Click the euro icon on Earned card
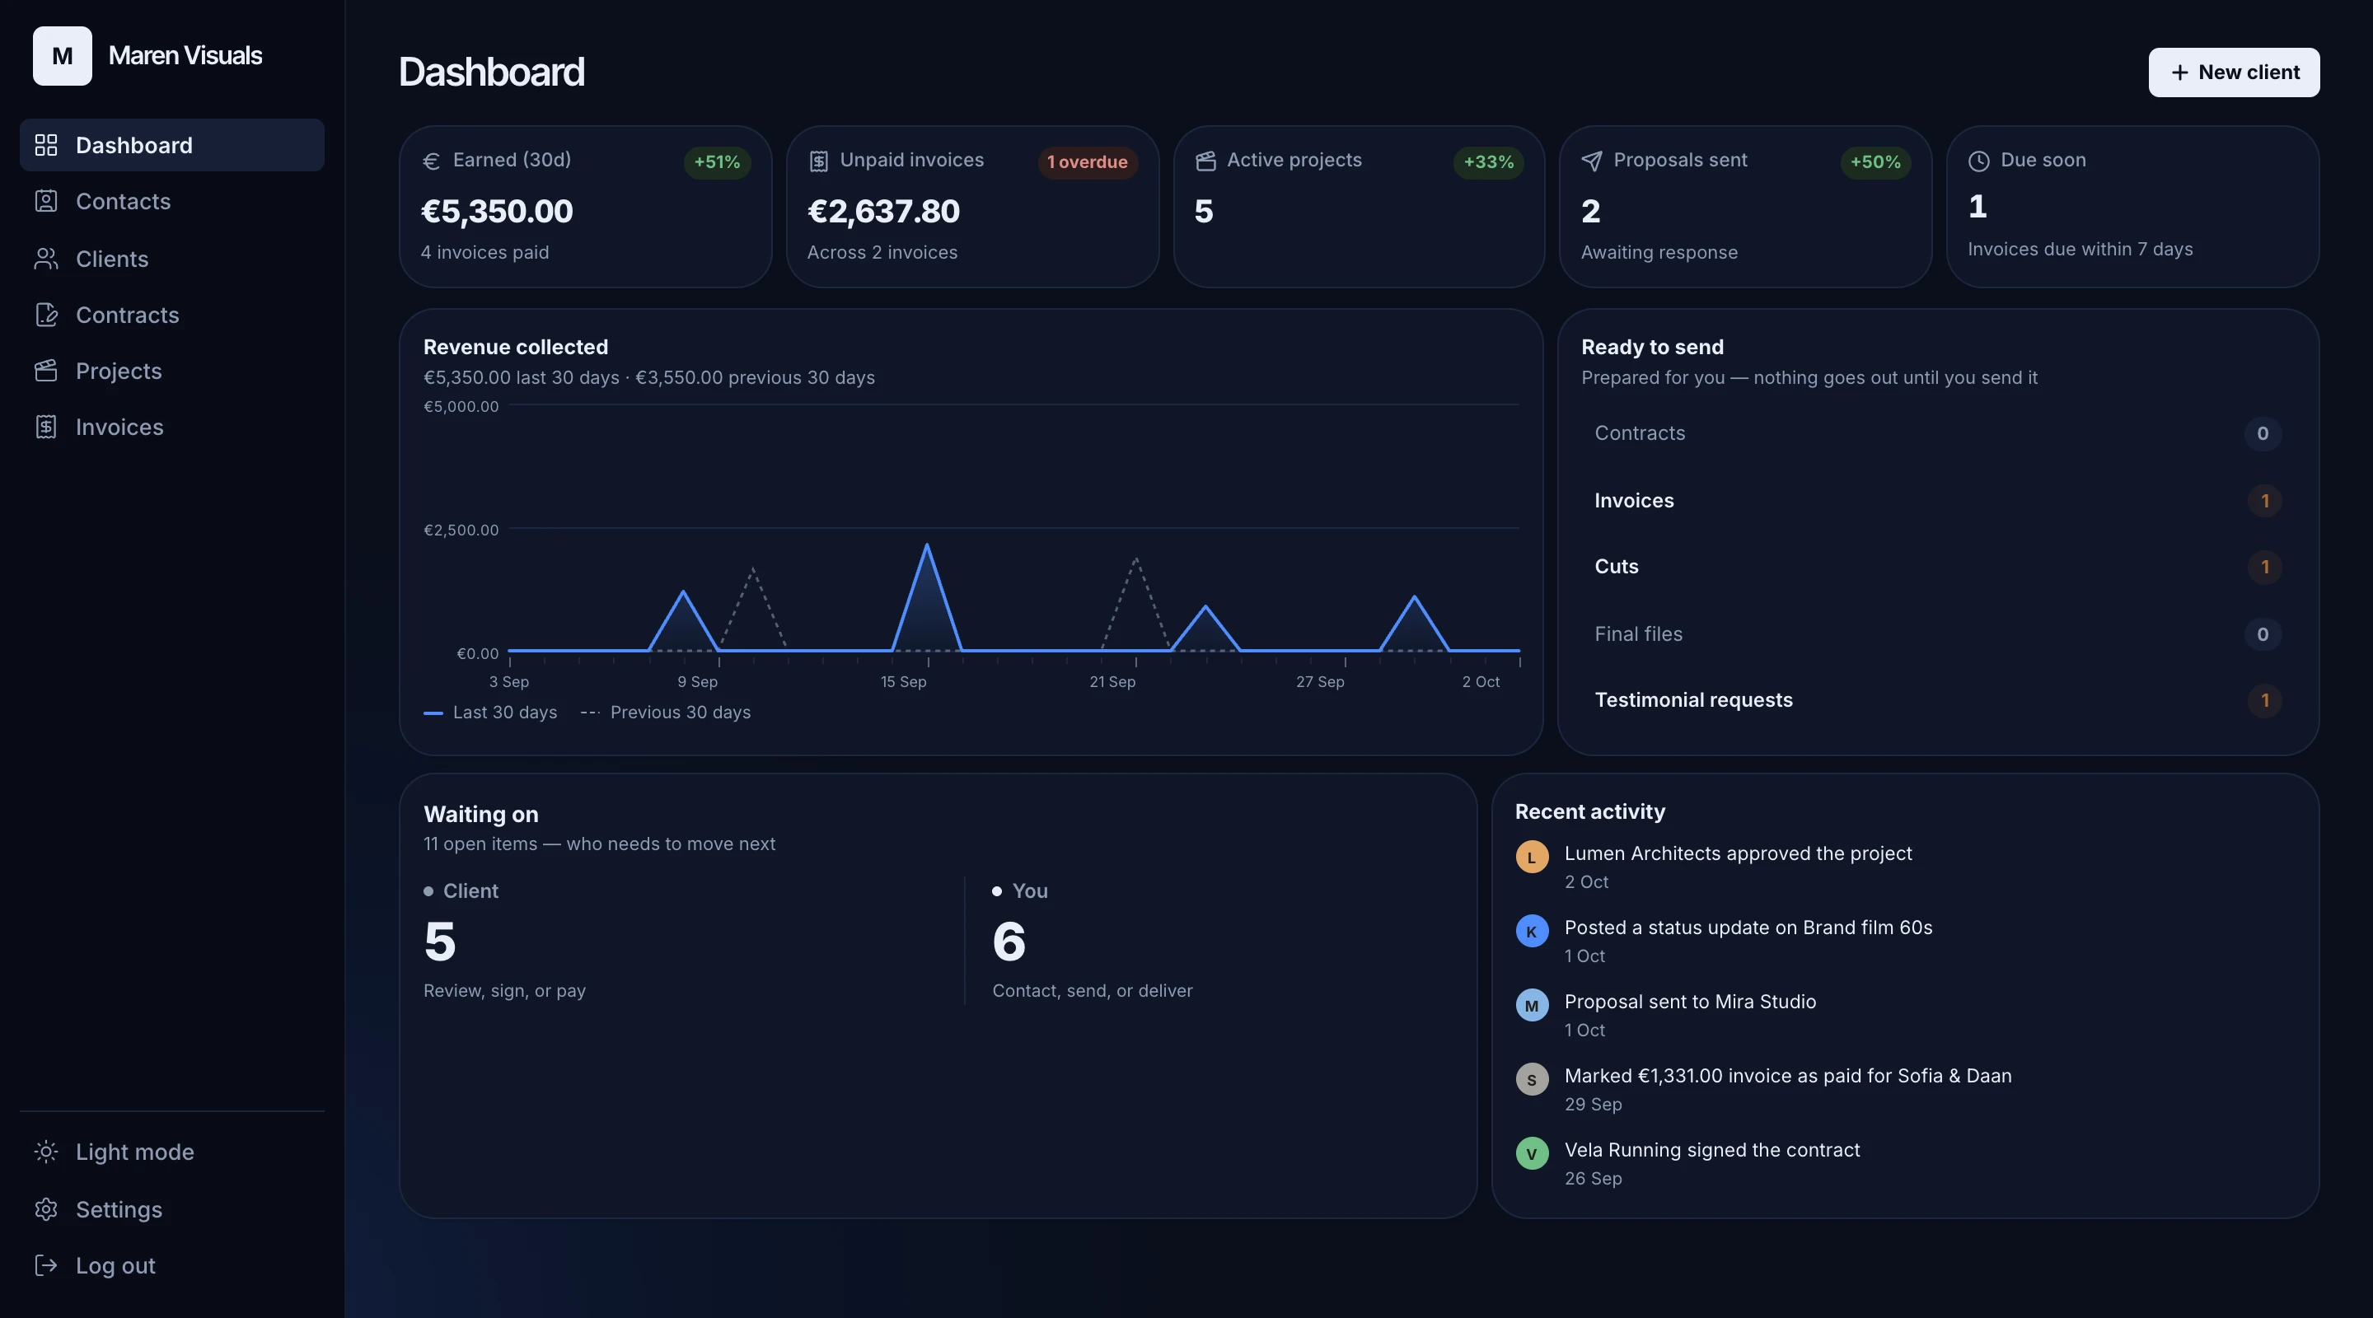Image resolution: width=2373 pixels, height=1318 pixels. [x=431, y=161]
